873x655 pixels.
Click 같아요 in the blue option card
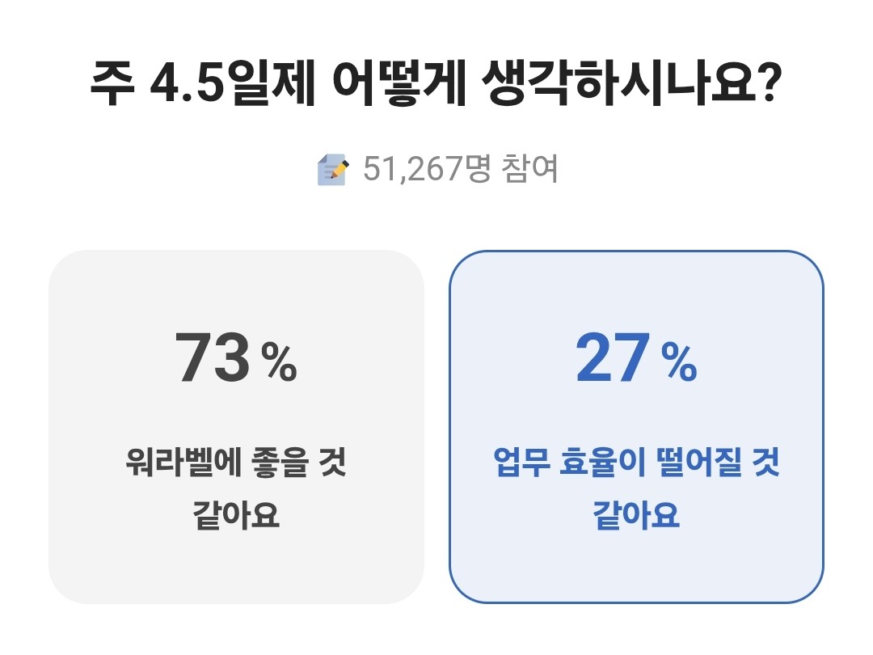pyautogui.click(x=636, y=515)
